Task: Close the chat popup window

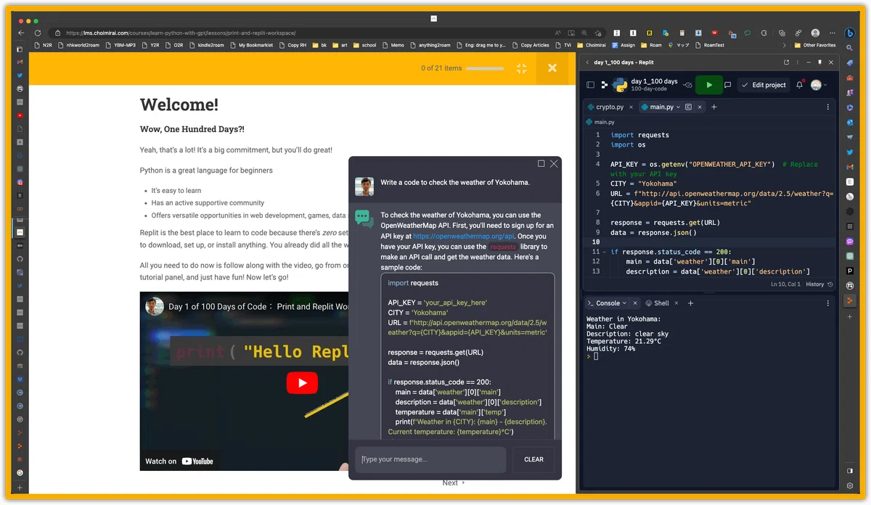Action: (554, 164)
